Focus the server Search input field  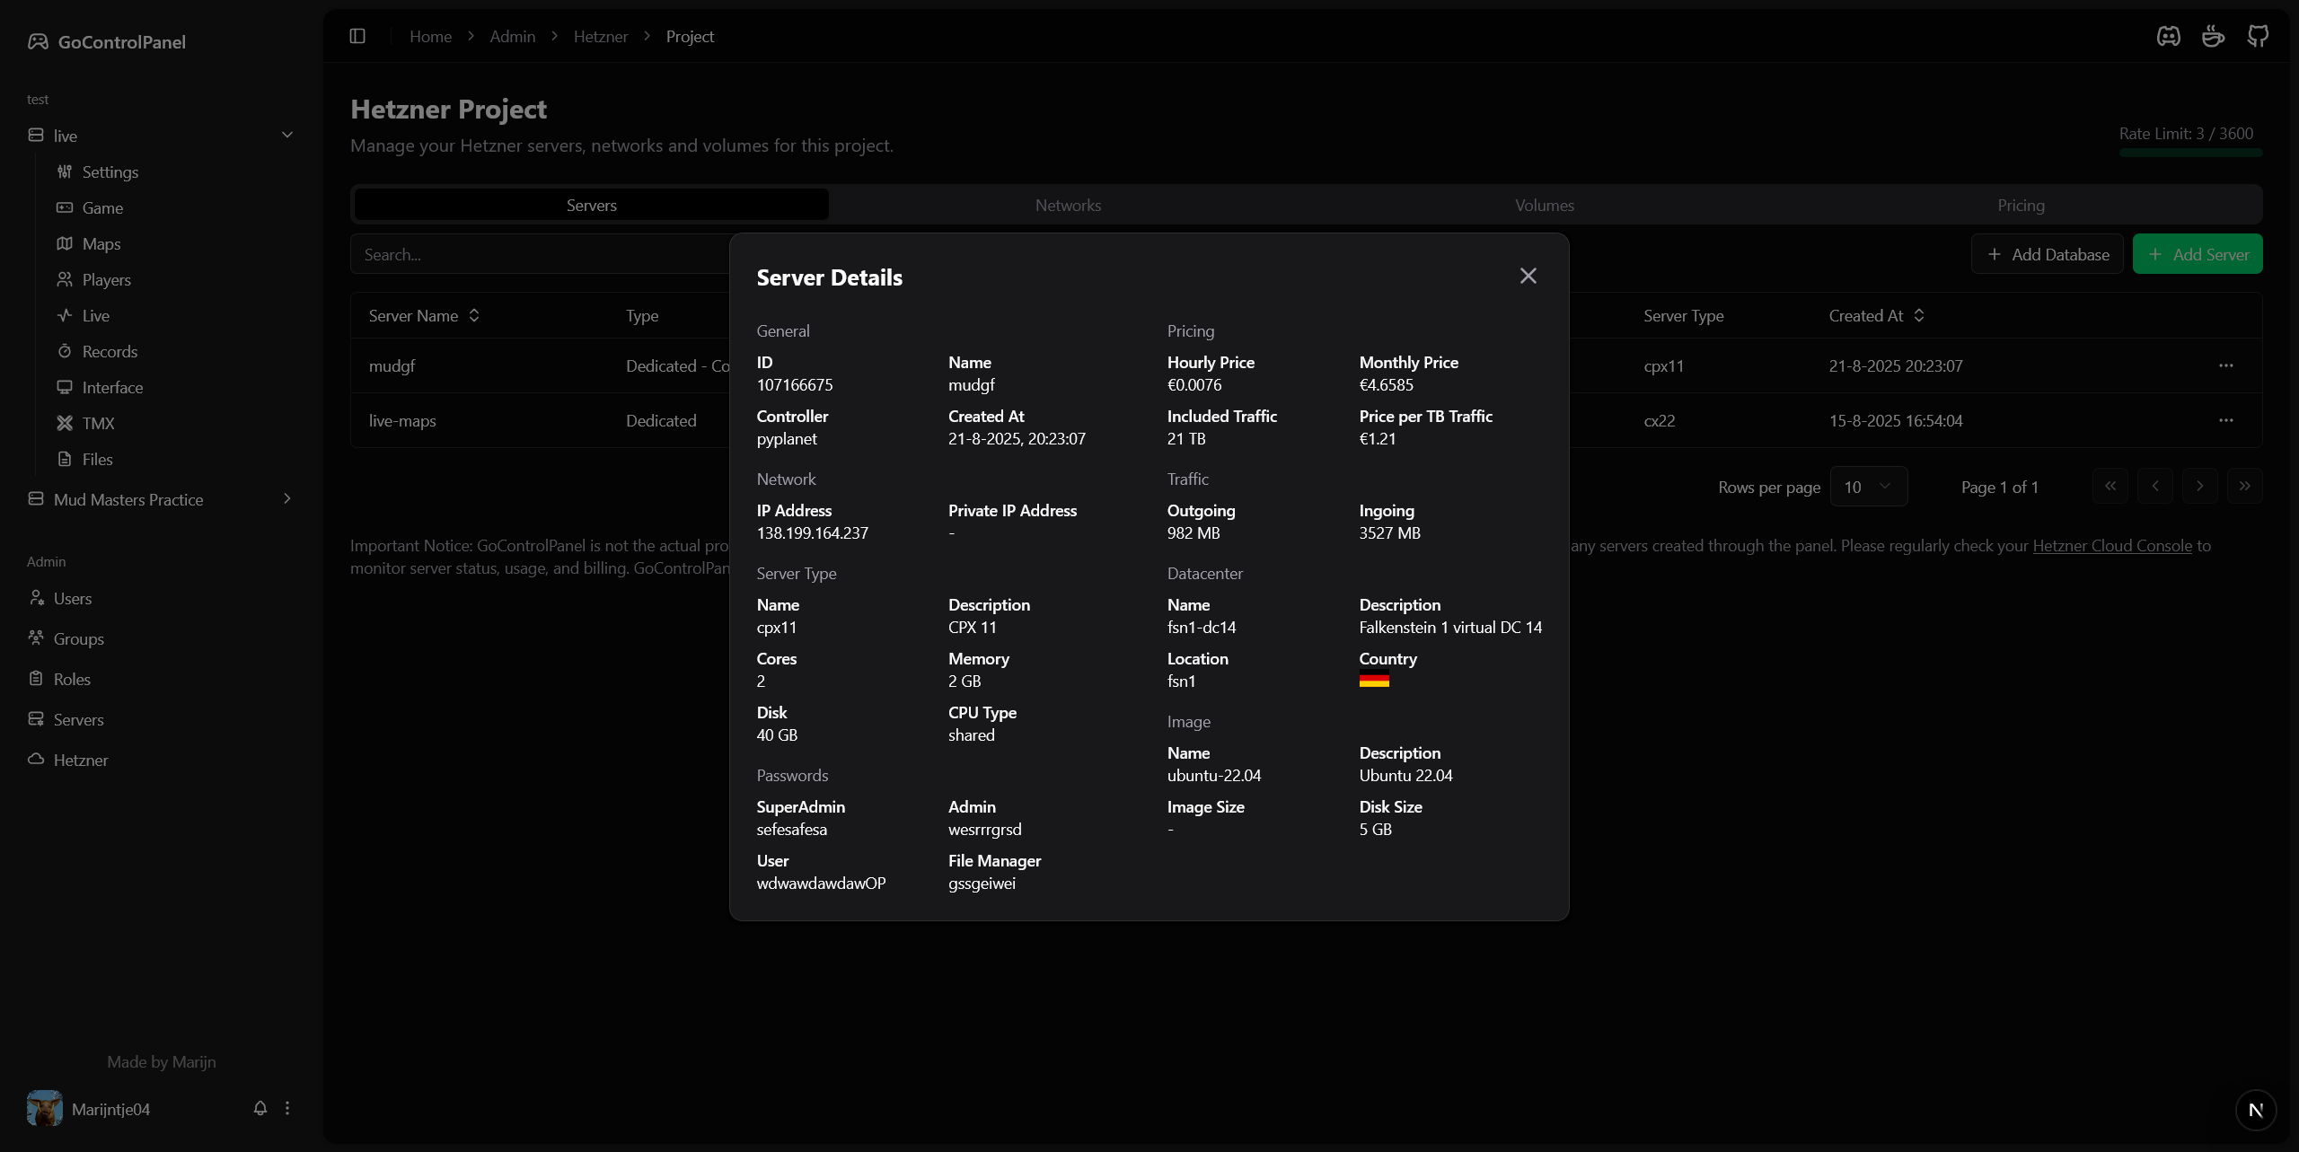tap(539, 254)
